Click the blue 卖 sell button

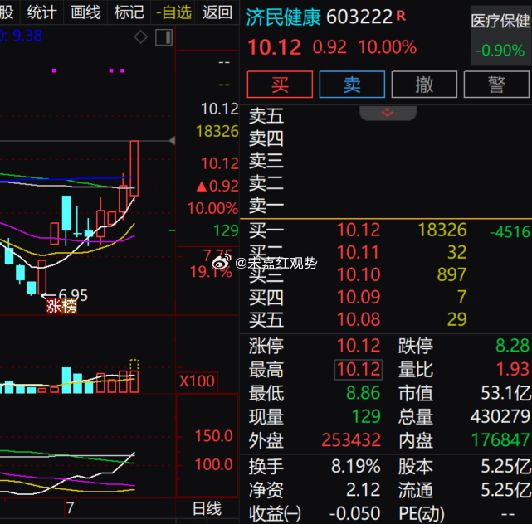[352, 85]
